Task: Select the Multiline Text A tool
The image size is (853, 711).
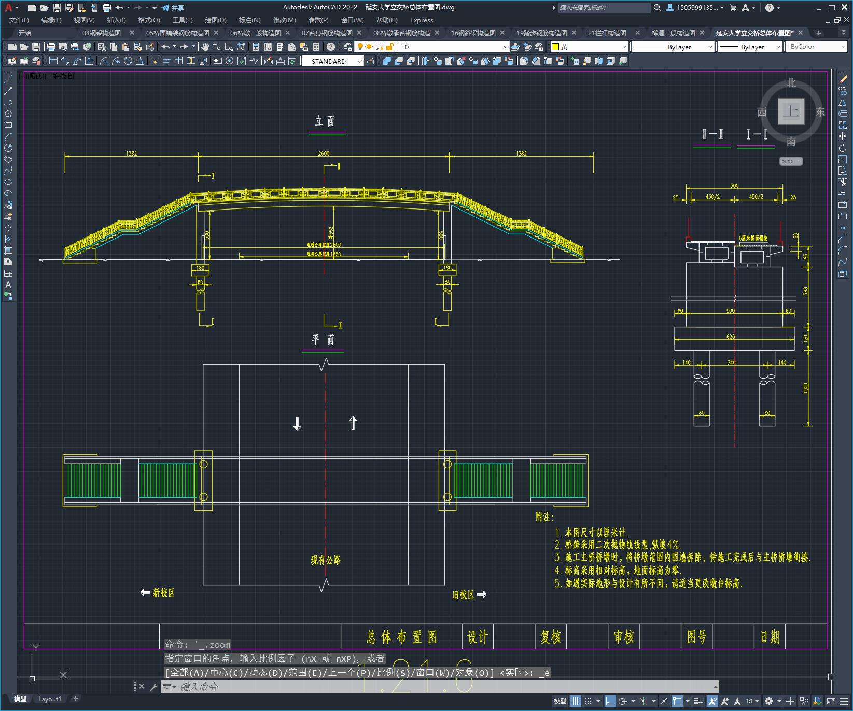Action: coord(8,285)
